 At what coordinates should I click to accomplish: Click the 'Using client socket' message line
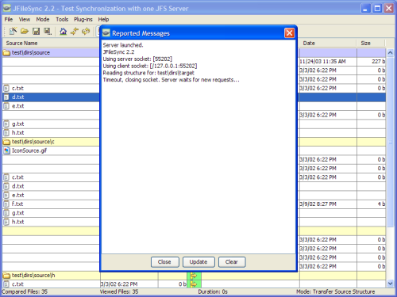pyautogui.click(x=150, y=66)
